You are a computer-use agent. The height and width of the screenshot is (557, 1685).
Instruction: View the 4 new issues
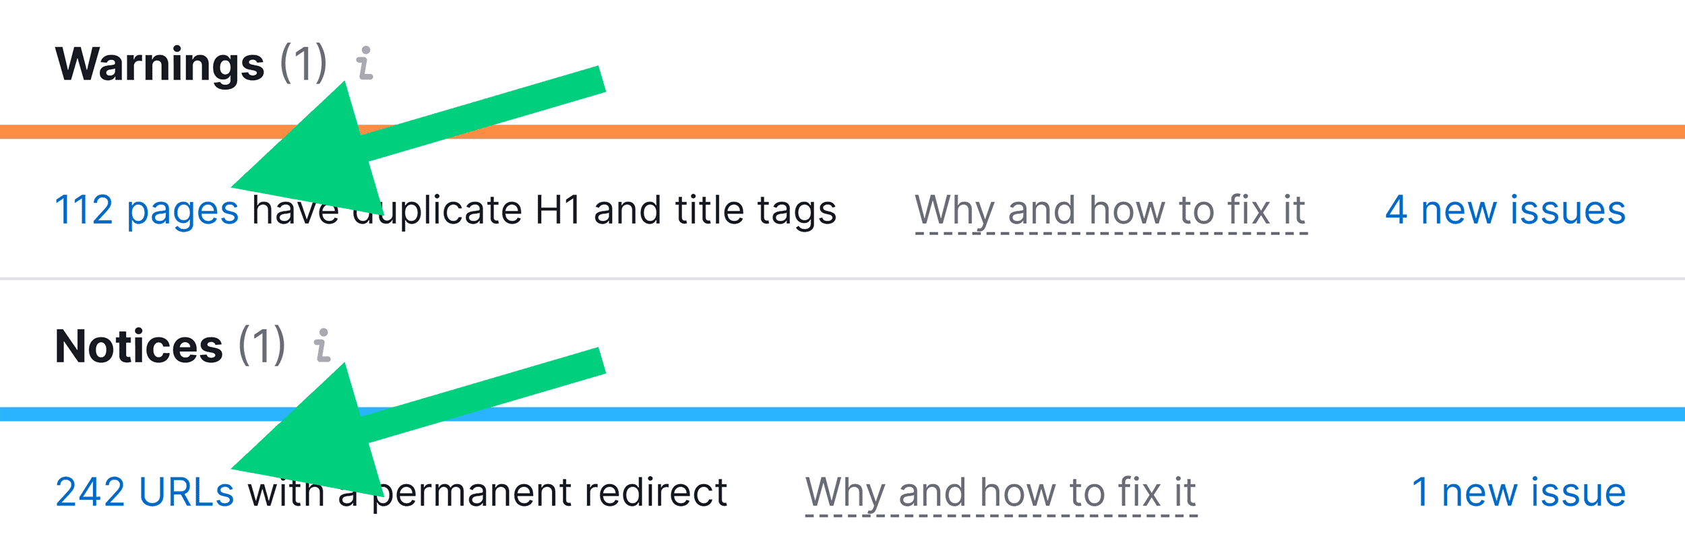coord(1505,210)
